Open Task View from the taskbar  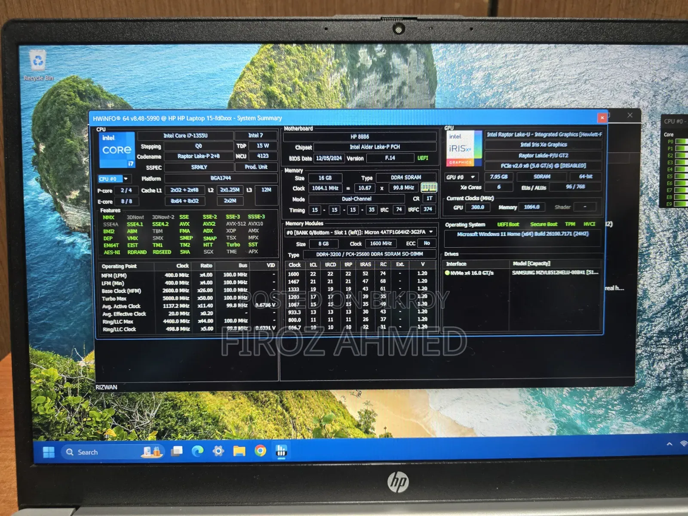[x=176, y=451]
